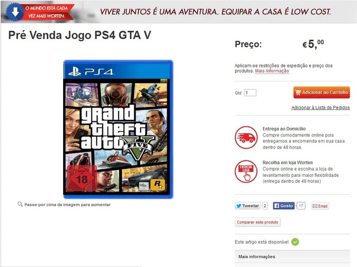
Task: Click the GTA V PS4 cover image
Action: tap(118, 129)
